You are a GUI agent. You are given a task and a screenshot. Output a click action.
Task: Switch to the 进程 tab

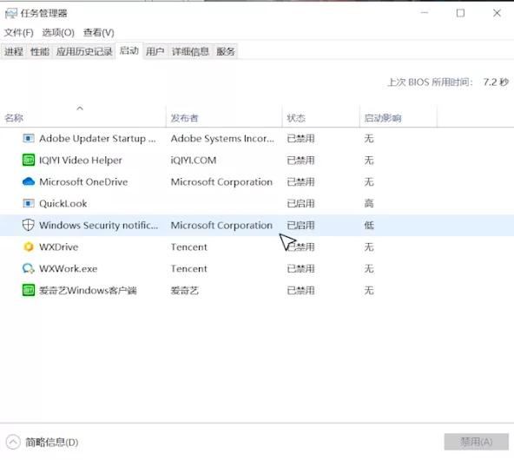click(x=14, y=51)
